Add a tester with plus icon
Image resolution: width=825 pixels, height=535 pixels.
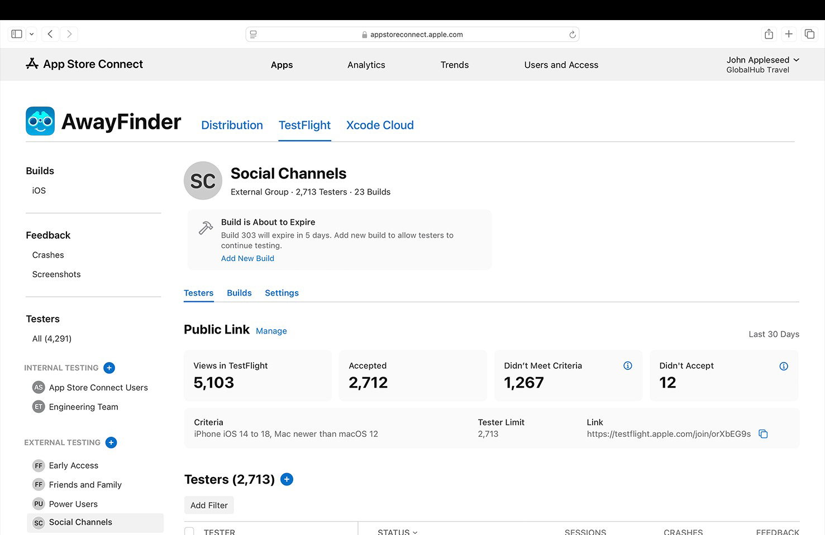(x=287, y=479)
